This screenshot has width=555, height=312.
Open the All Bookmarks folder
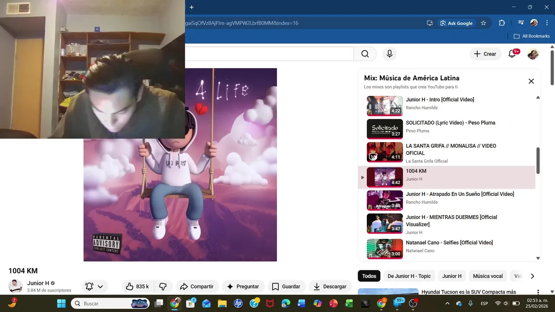tap(532, 36)
